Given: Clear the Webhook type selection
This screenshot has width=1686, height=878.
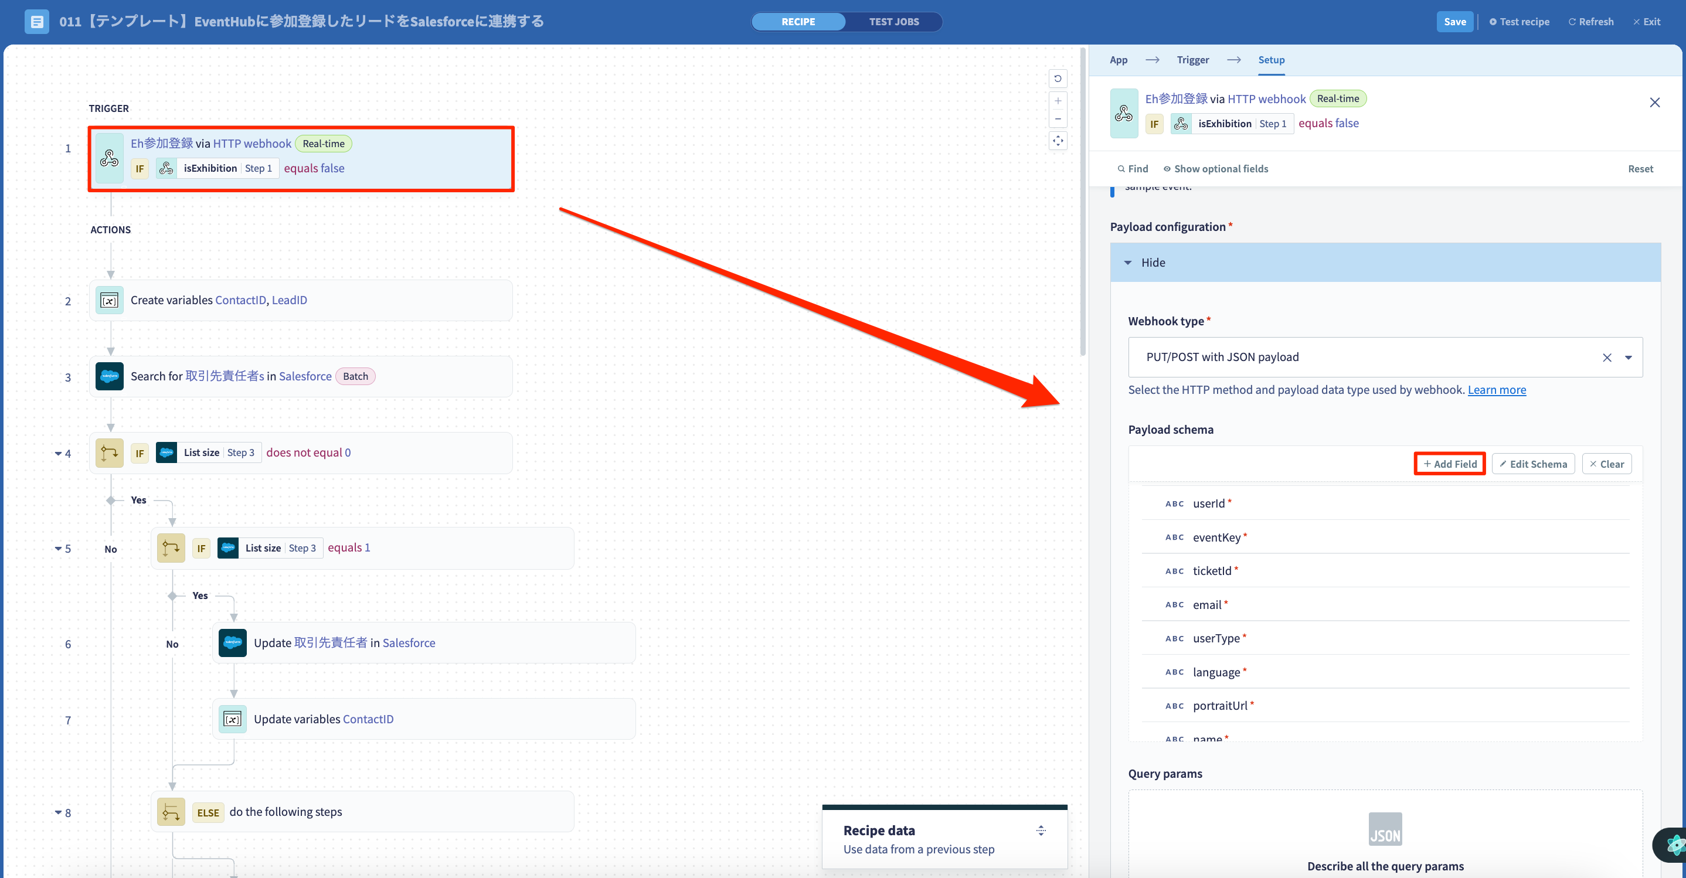Looking at the screenshot, I should pos(1607,357).
